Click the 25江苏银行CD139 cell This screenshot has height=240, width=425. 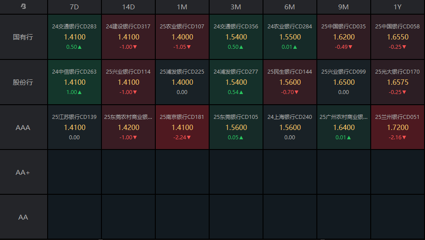coord(74,127)
